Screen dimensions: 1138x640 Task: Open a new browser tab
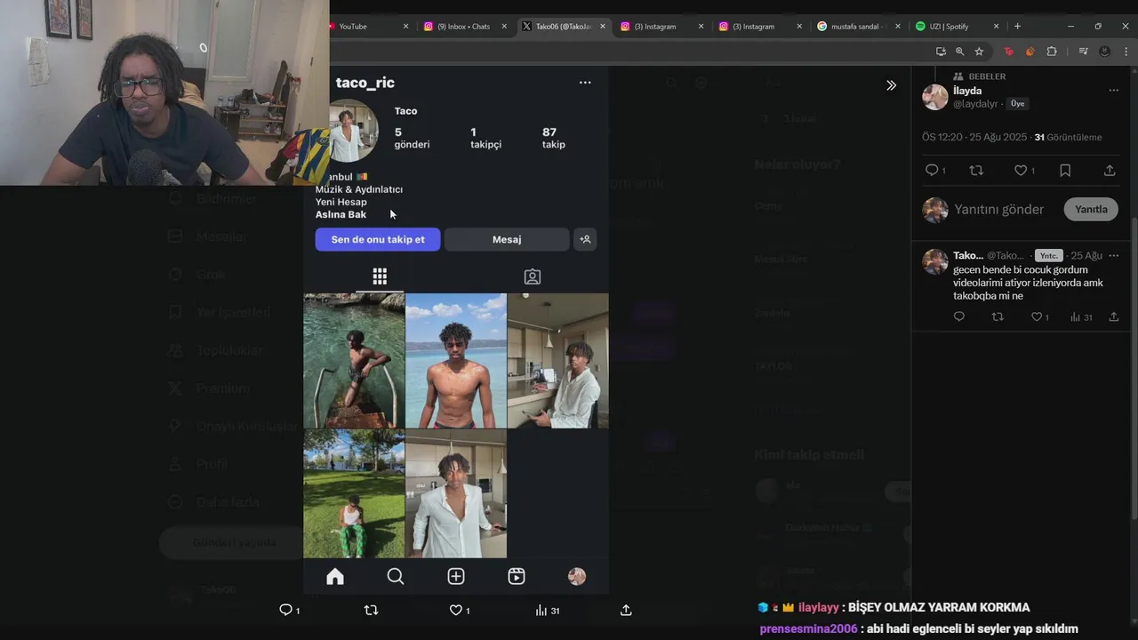[1017, 27]
